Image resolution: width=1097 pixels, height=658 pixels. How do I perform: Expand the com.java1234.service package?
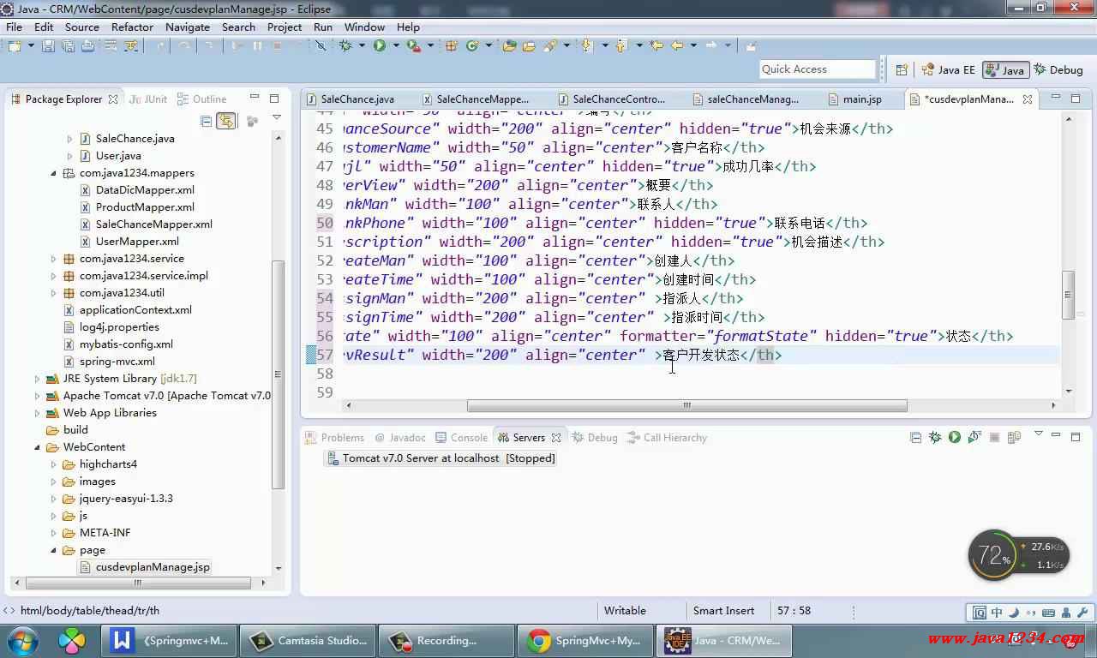coord(53,259)
